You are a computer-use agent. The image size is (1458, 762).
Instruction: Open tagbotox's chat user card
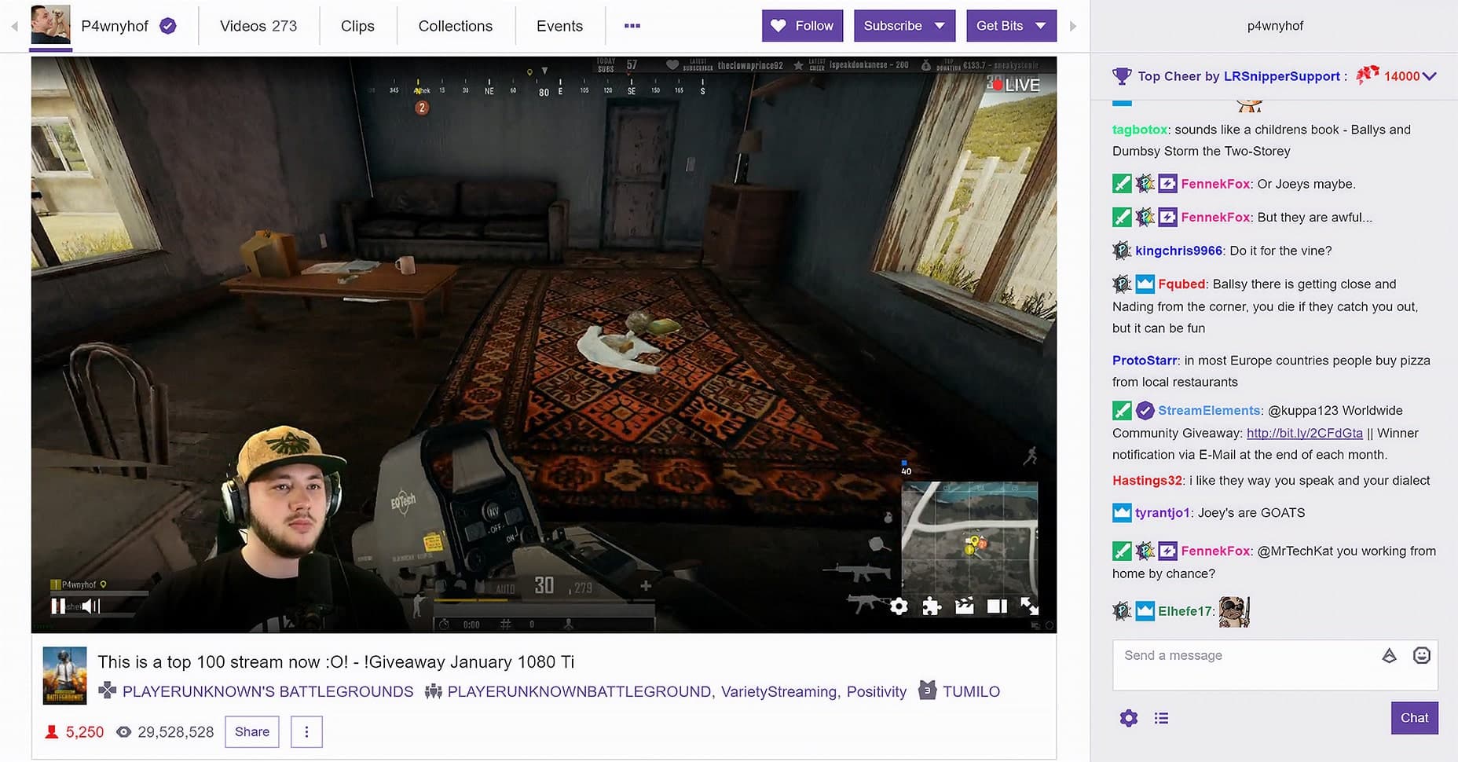(1139, 130)
